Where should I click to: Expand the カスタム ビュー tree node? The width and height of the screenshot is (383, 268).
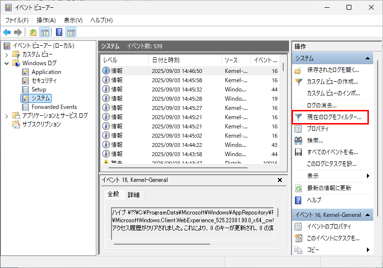(7, 54)
